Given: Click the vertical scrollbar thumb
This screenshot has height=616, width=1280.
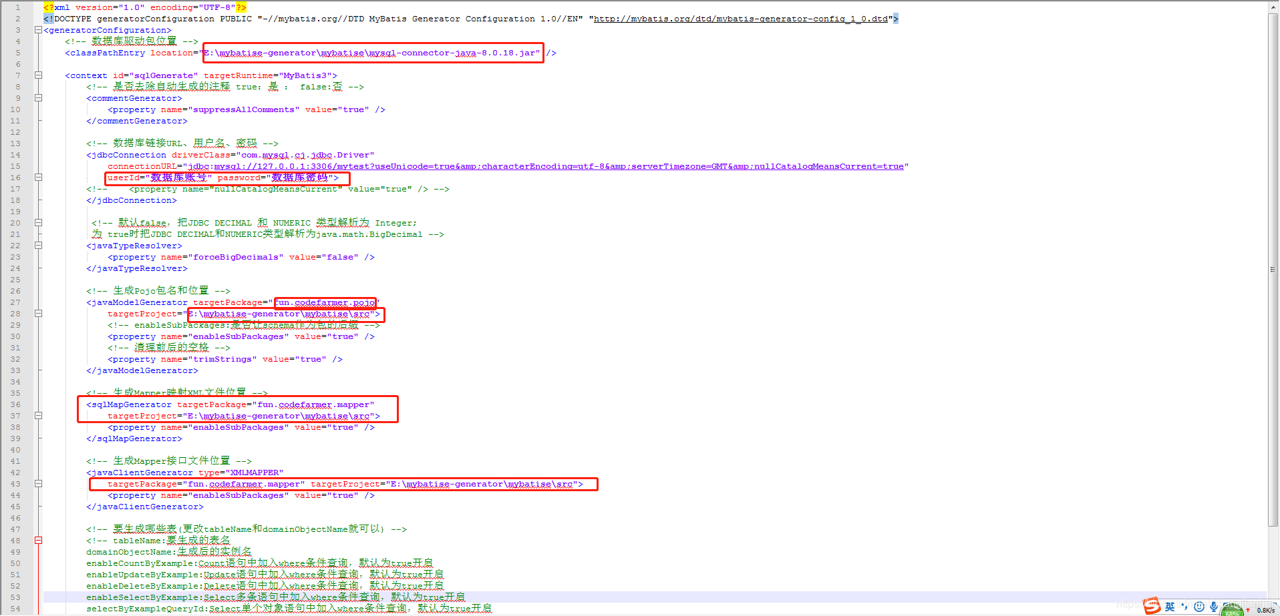Looking at the screenshot, I should click(x=1273, y=270).
